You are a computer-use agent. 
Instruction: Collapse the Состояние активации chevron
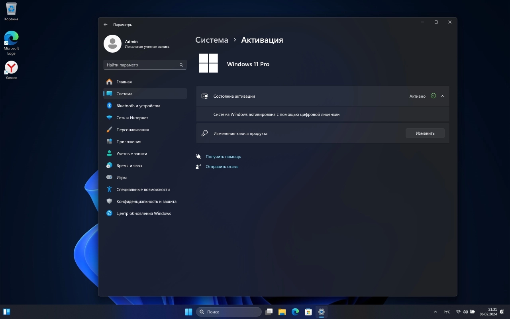coord(442,96)
